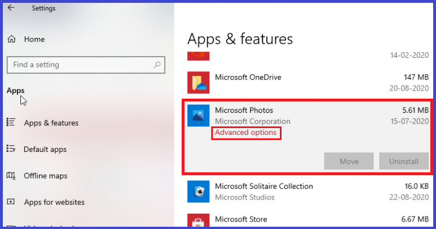Open Default apps section
Viewport: 436px width, 229px height.
coord(45,149)
